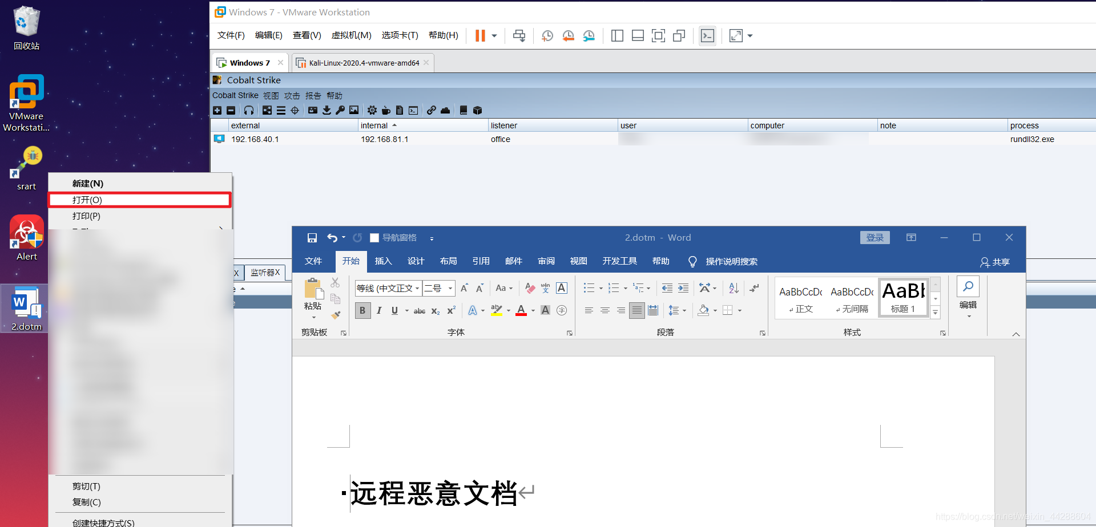This screenshot has width=1096, height=527.
Task: Toggle justify alignment in Word
Action: click(637, 311)
